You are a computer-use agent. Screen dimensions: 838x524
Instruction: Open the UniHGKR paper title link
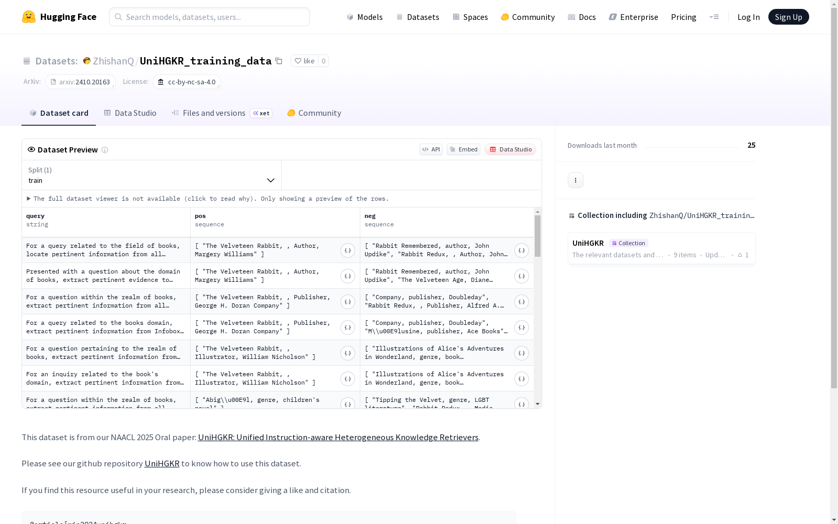point(338,437)
